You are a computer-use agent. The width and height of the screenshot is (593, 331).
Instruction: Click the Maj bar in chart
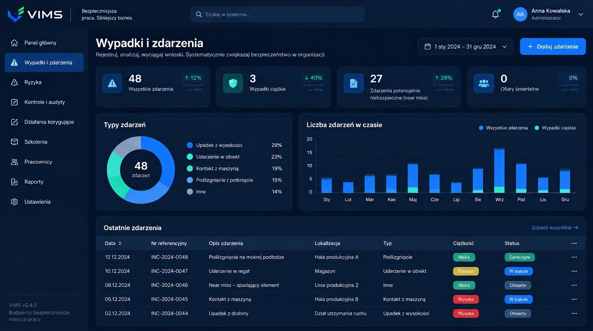tap(413, 178)
